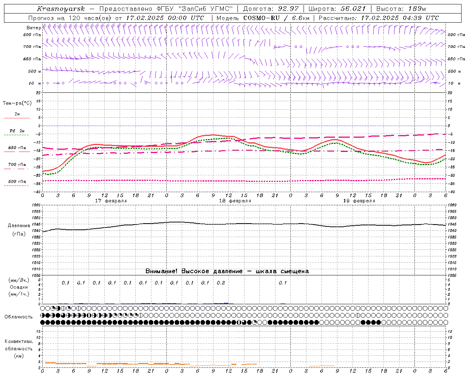Select the 850 гПа temperature legend entry

(x=17, y=148)
